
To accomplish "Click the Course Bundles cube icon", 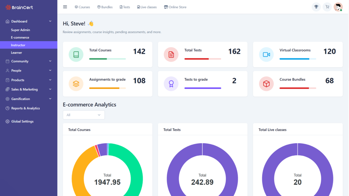I will point(266,84).
